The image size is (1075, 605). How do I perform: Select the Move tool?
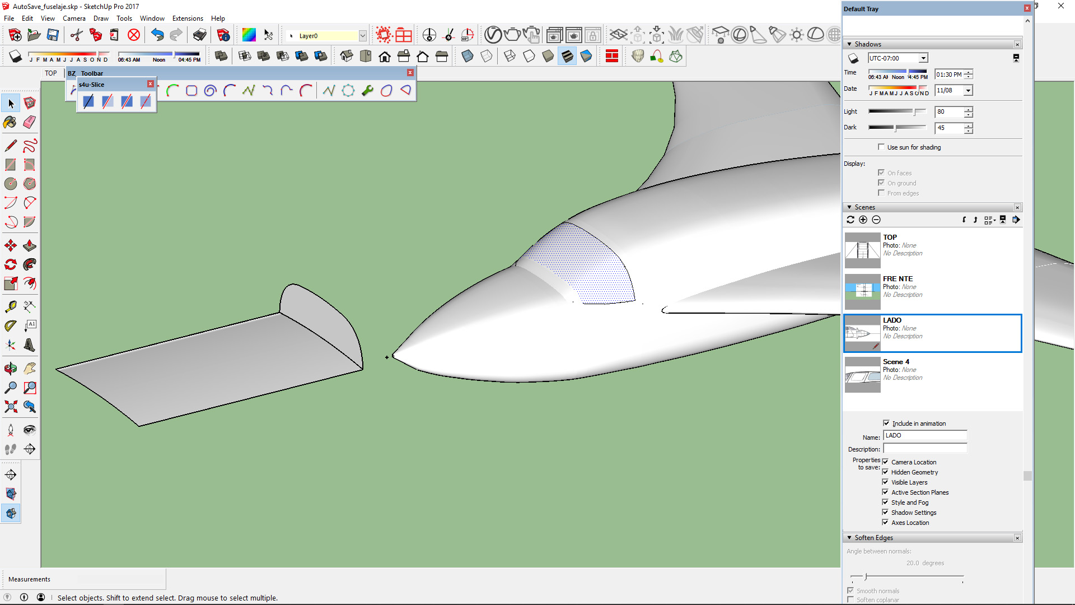(x=10, y=245)
